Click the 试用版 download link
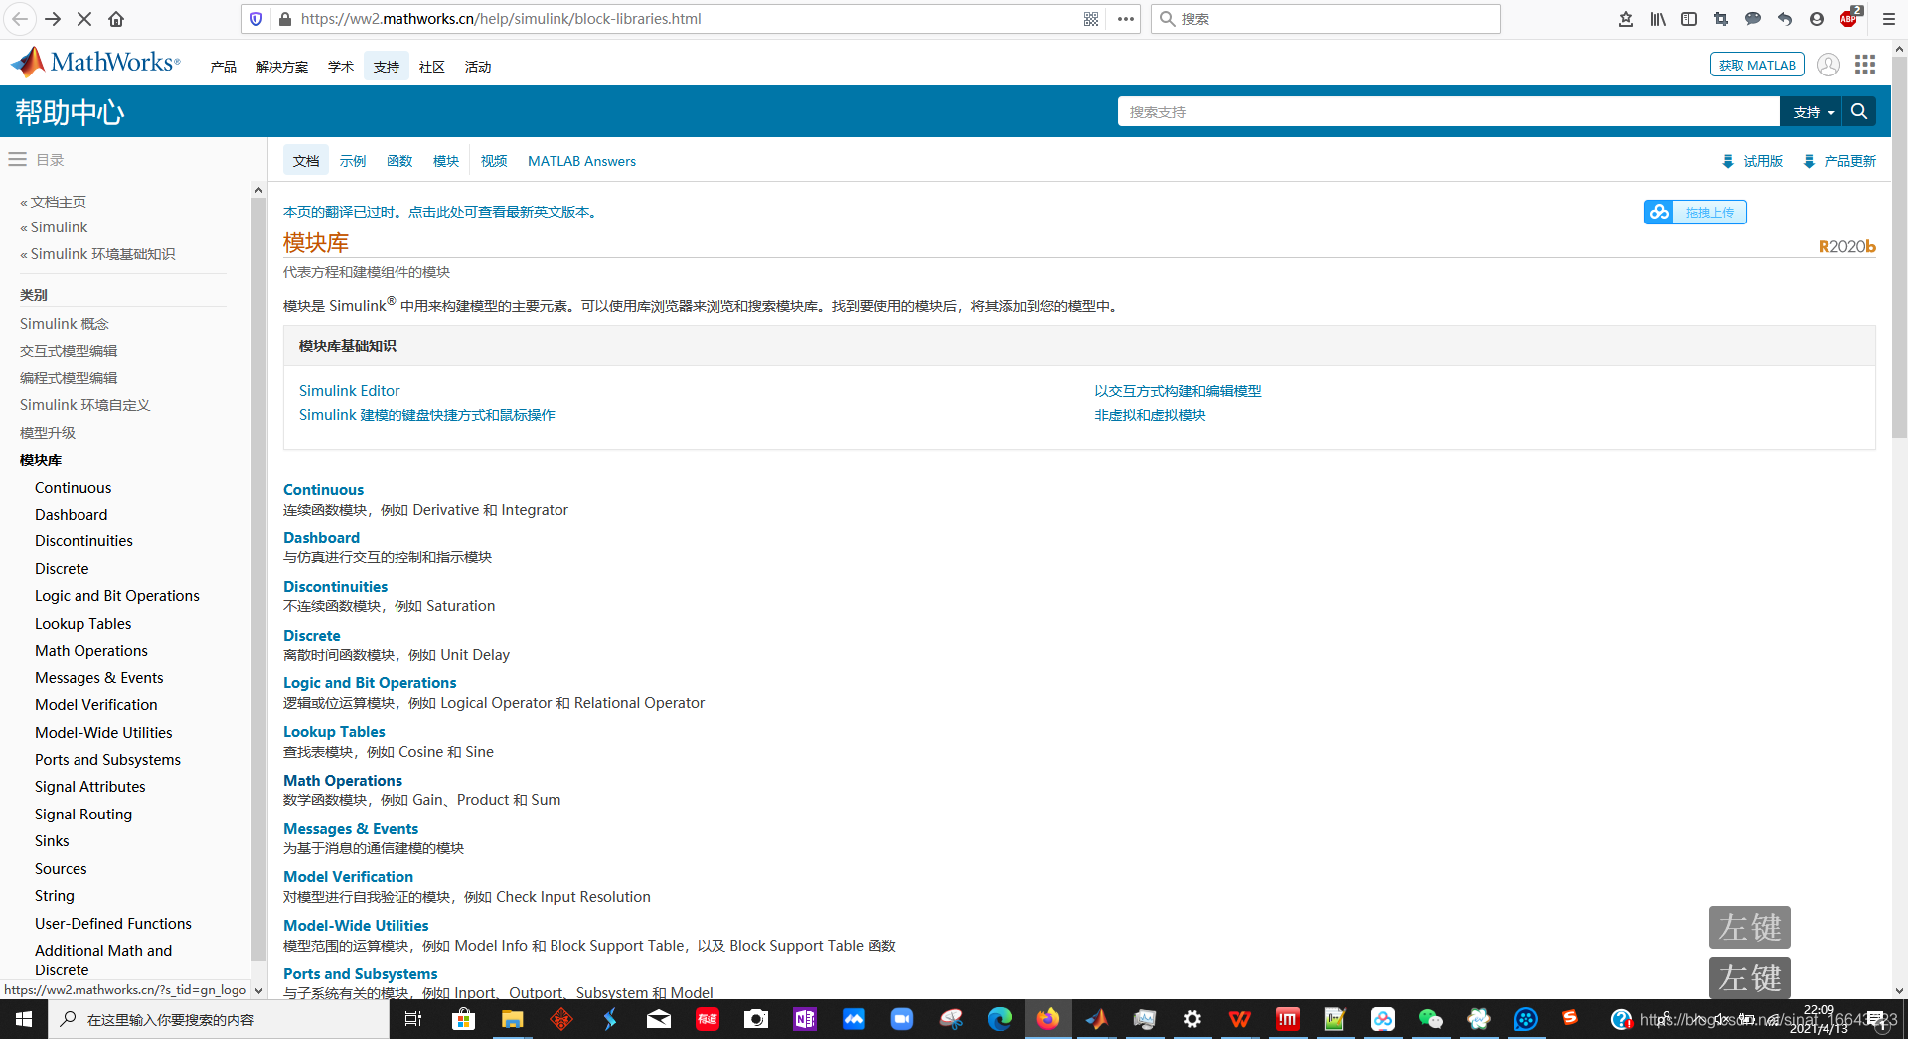The width and height of the screenshot is (1908, 1039). pyautogui.click(x=1753, y=161)
